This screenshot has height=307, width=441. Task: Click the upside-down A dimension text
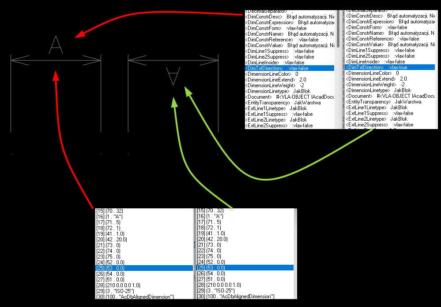173,75
